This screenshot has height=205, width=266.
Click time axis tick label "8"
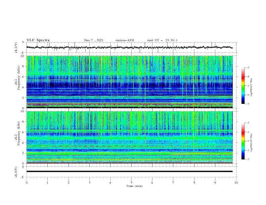(x=194, y=183)
